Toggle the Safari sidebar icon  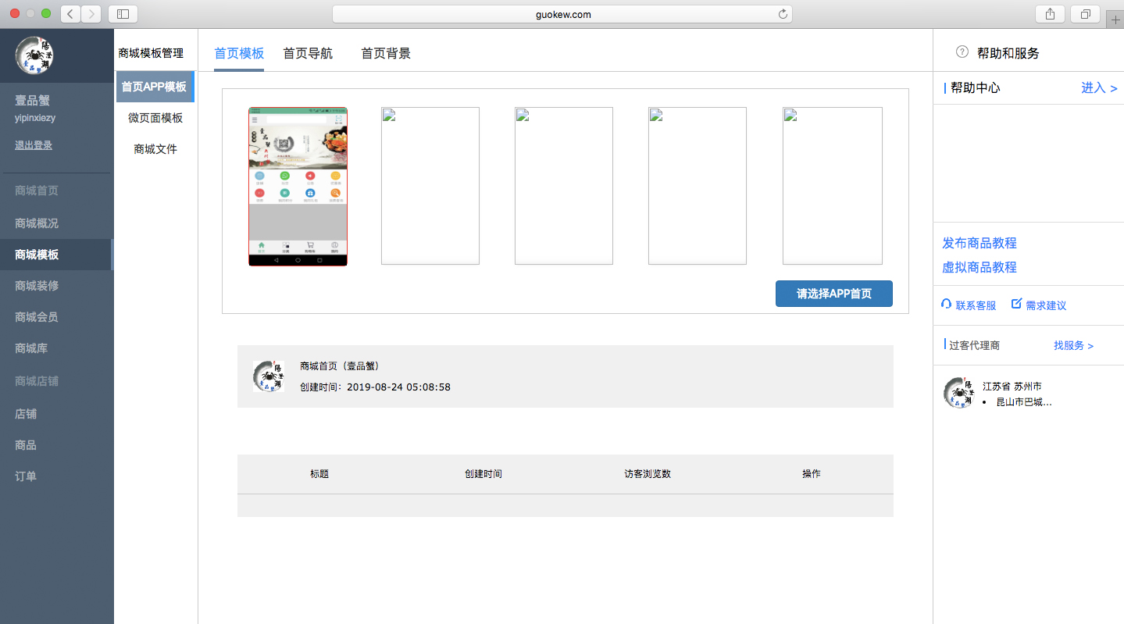click(x=123, y=13)
